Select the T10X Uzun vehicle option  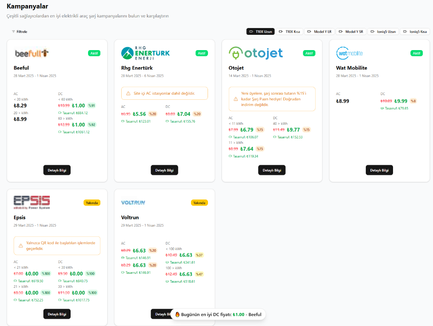pyautogui.click(x=260, y=31)
